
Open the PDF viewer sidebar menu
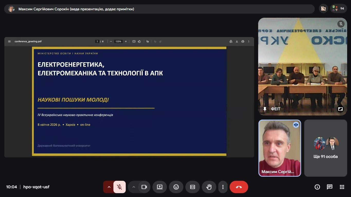click(x=10, y=41)
